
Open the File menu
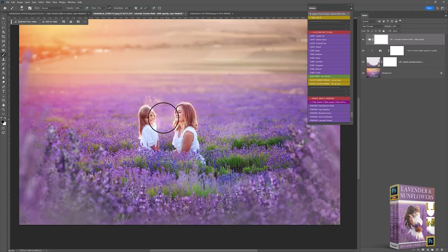point(8,2)
